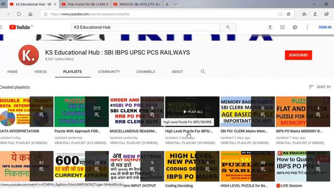Click the red SUBSCRIBE button
334x188 pixels.
(298, 55)
